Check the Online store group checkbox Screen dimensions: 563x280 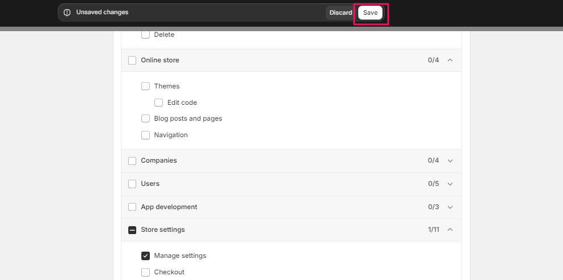(132, 60)
